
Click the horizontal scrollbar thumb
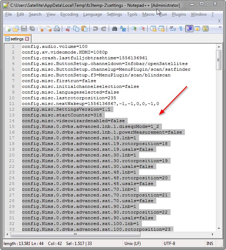point(75,234)
